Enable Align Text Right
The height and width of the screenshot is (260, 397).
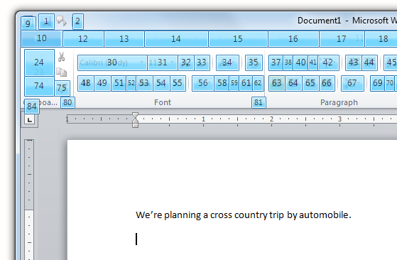310,83
